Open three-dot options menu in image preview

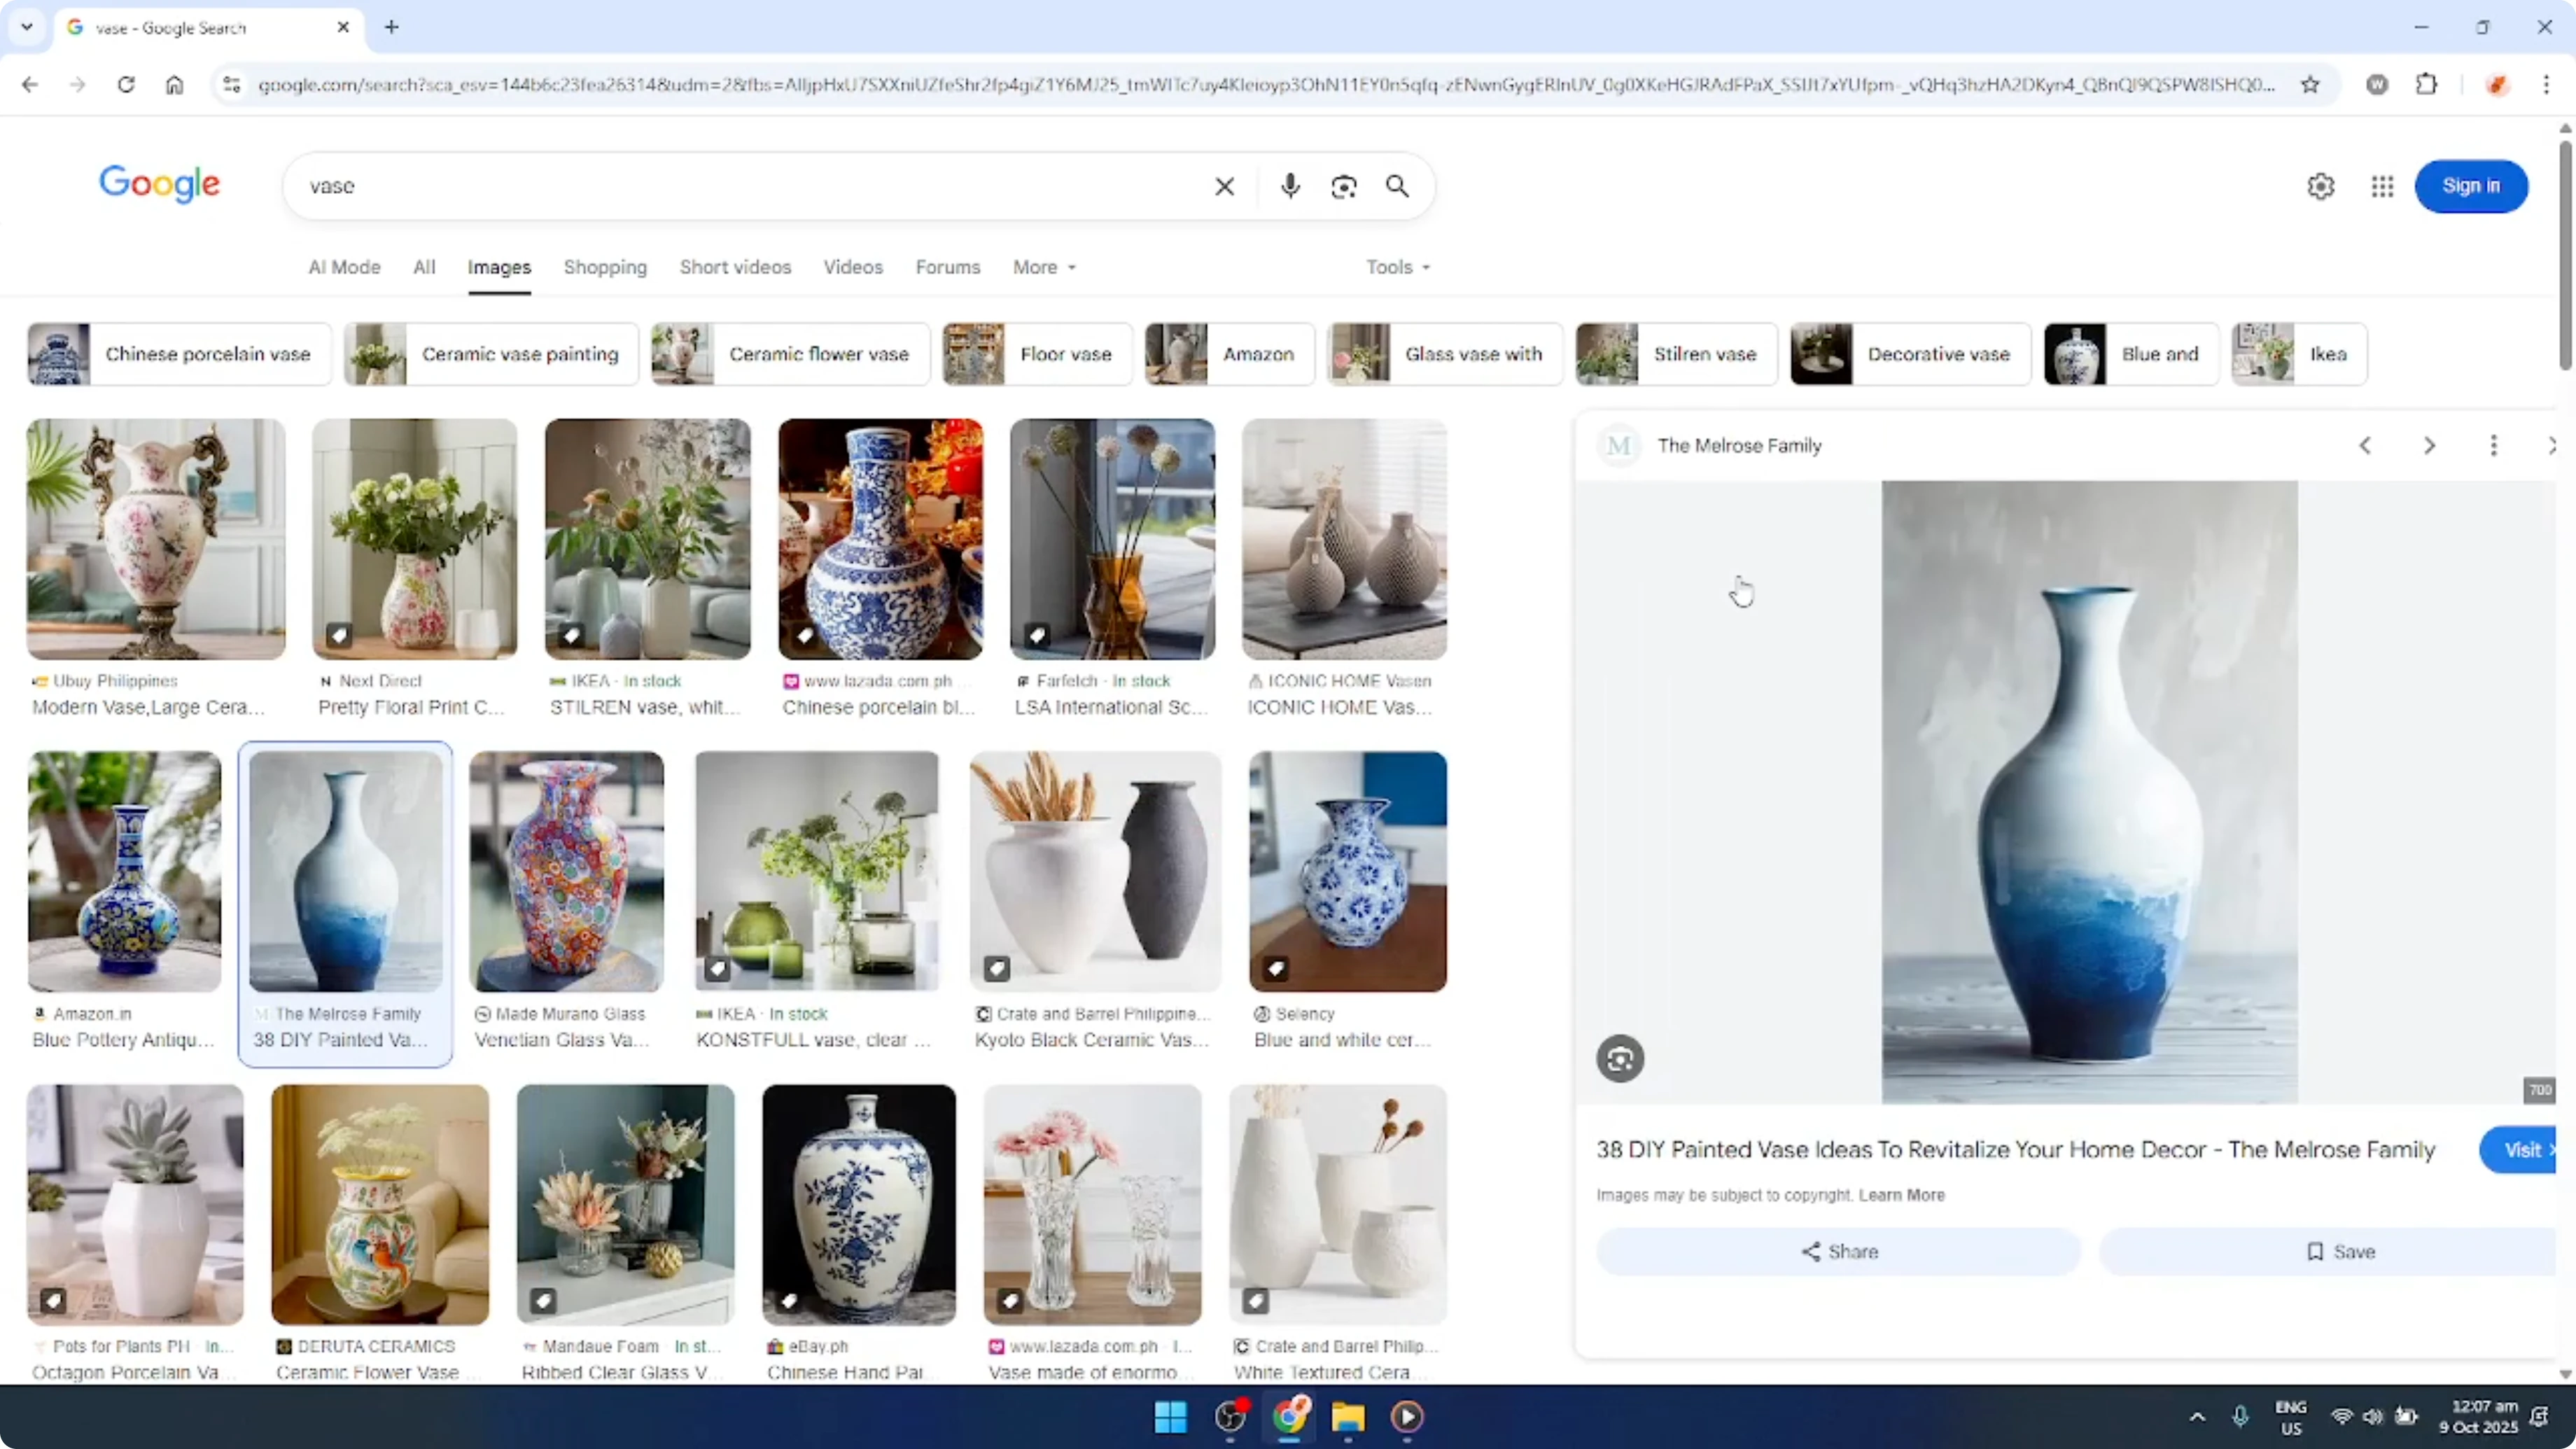[x=2493, y=445]
